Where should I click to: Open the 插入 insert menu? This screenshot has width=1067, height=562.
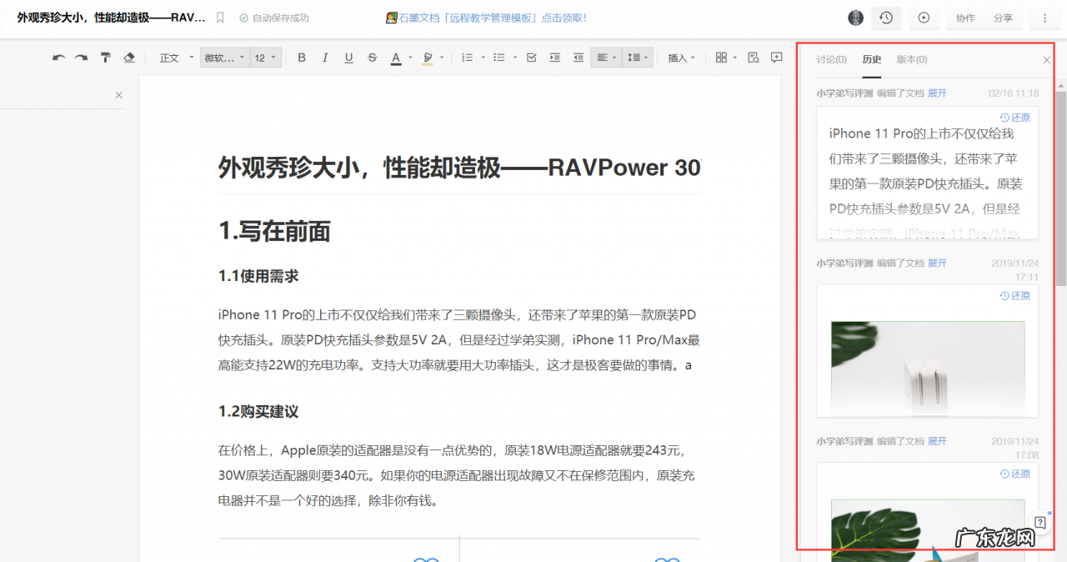point(680,57)
